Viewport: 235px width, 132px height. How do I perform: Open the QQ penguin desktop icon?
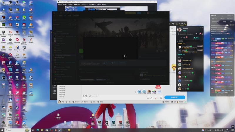tap(17, 26)
